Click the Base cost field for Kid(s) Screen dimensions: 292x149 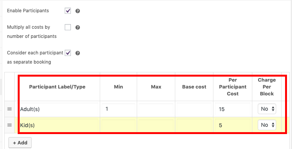194,125
